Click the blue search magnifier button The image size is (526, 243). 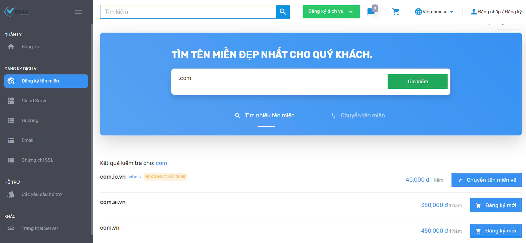pyautogui.click(x=283, y=12)
